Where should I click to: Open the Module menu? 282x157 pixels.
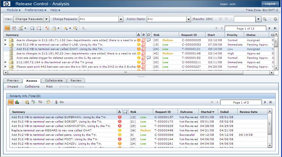tap(14, 10)
